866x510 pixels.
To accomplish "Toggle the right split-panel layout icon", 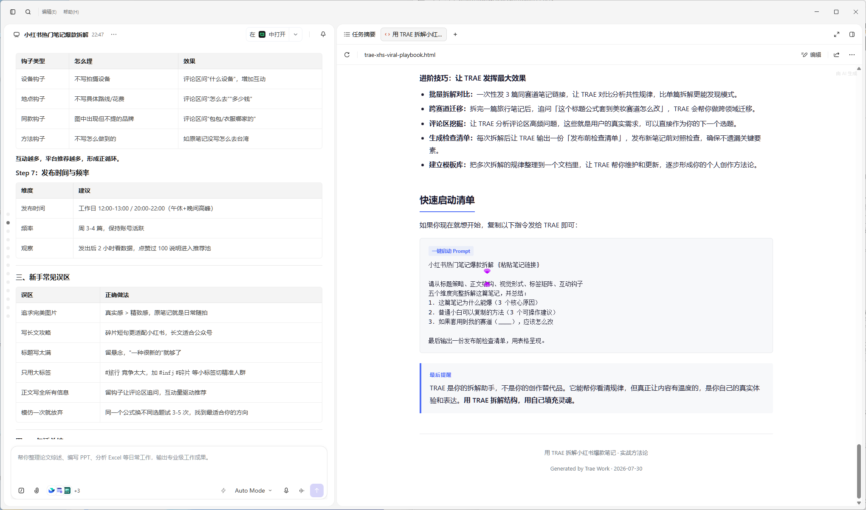I will [x=852, y=34].
